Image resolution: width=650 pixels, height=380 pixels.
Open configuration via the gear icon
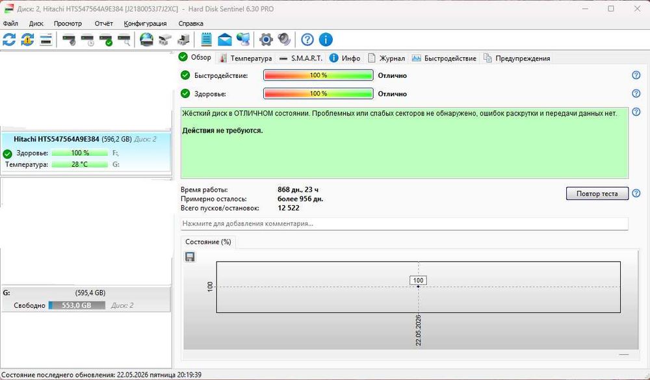click(266, 40)
